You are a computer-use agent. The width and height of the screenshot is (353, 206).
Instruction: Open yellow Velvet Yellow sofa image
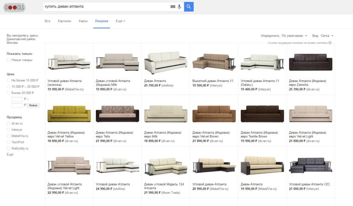click(69, 114)
